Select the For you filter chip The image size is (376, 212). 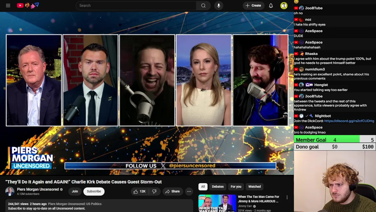click(x=236, y=186)
